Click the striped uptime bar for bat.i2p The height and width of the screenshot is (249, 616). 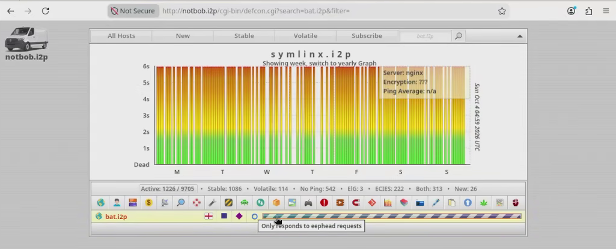pos(392,216)
